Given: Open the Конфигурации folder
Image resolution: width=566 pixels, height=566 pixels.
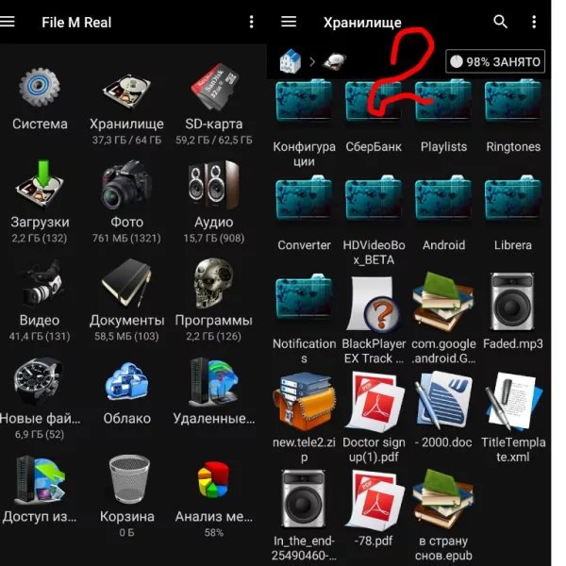Looking at the screenshot, I should [304, 103].
